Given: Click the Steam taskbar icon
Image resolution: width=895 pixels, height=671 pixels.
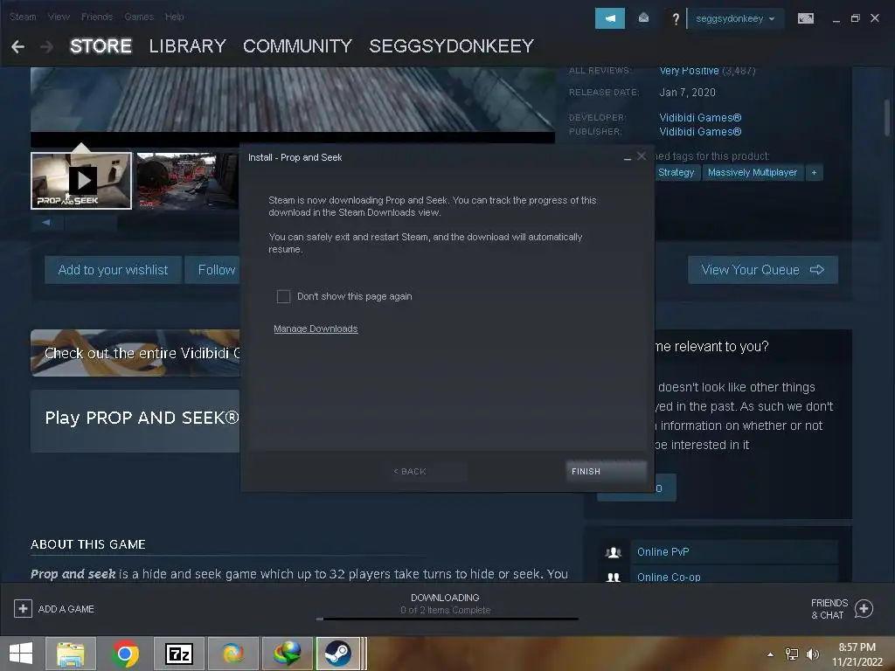Looking at the screenshot, I should [338, 654].
